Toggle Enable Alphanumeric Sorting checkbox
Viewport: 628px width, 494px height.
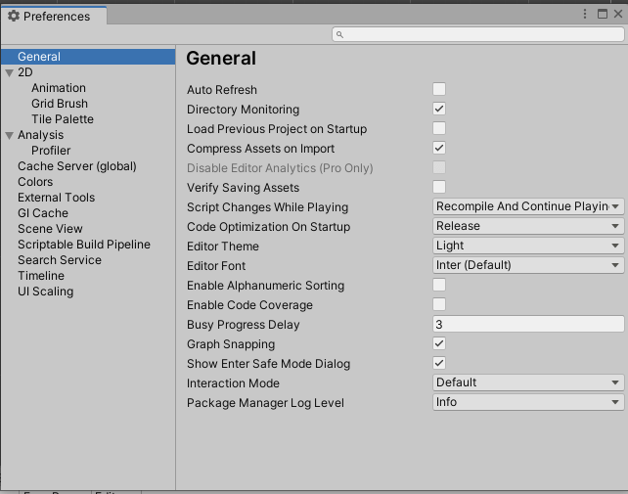pos(439,286)
